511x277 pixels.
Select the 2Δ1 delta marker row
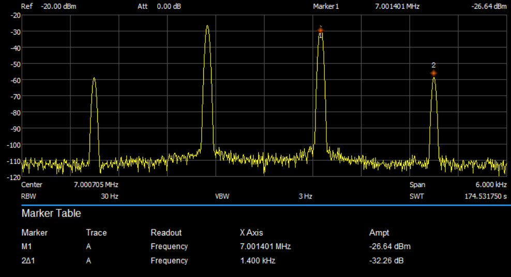click(28, 260)
